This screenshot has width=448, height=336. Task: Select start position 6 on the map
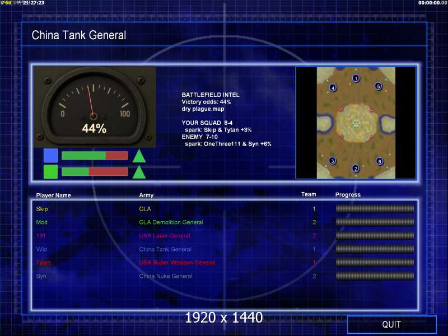pos(380,161)
